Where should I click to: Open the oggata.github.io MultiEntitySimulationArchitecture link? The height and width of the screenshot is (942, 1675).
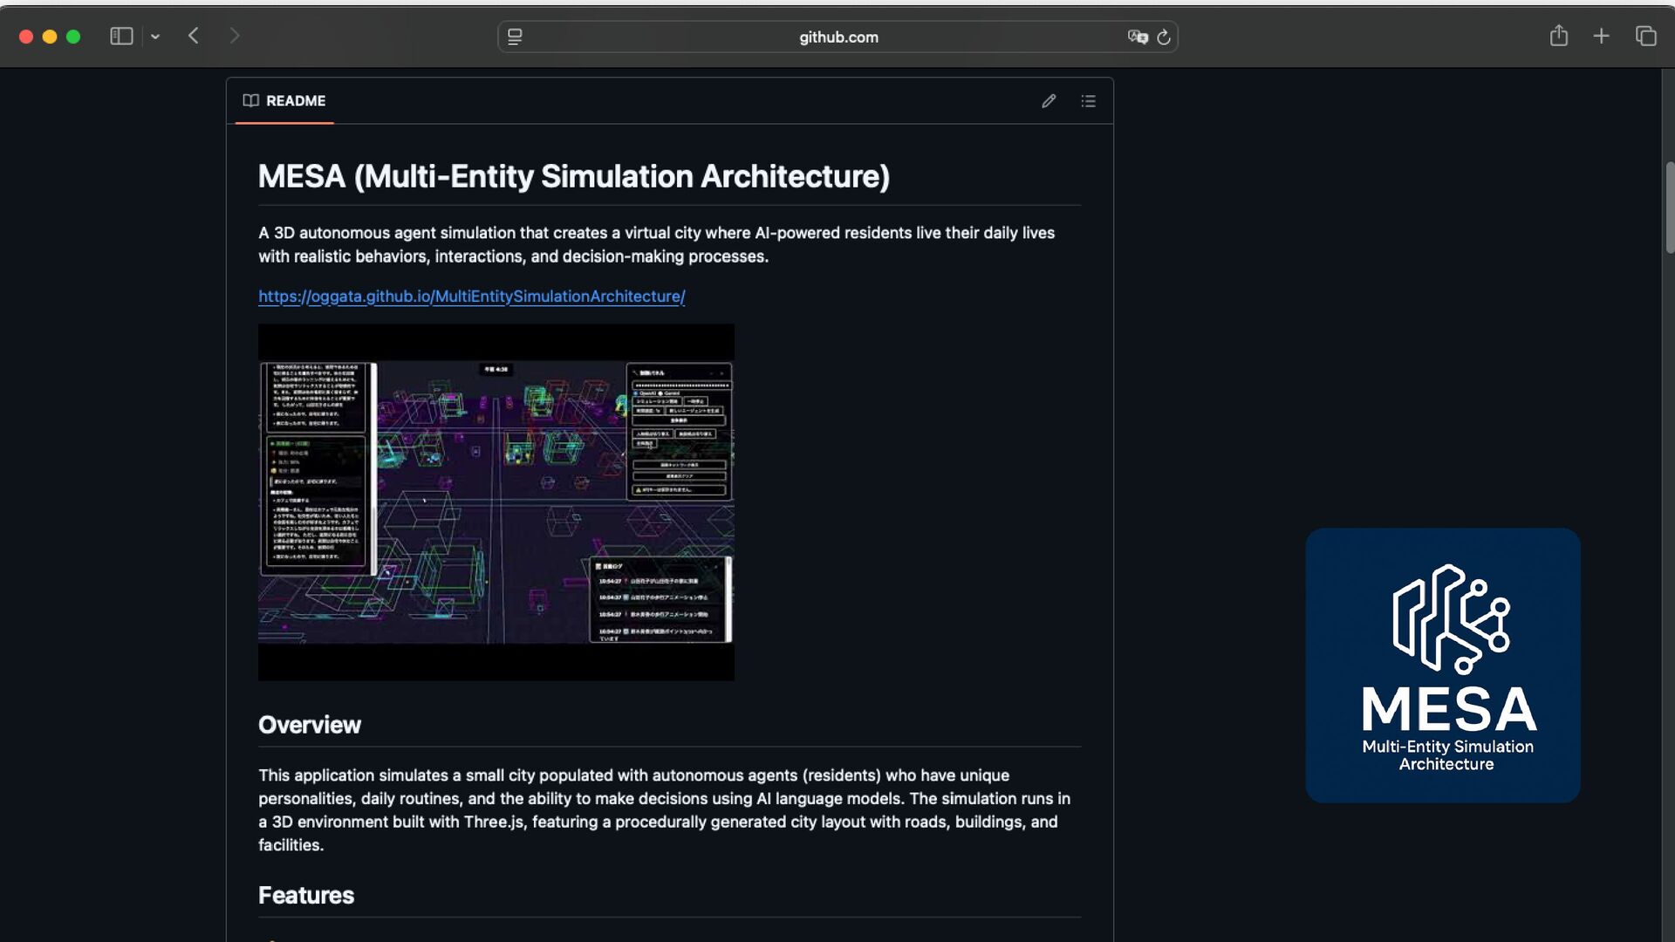click(471, 297)
